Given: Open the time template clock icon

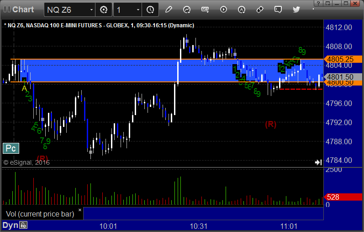Looking at the screenshot, I should 150,10.
